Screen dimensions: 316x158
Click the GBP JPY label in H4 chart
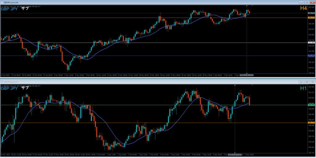[9, 9]
